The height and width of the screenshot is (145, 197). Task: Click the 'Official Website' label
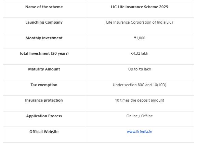point(44,132)
